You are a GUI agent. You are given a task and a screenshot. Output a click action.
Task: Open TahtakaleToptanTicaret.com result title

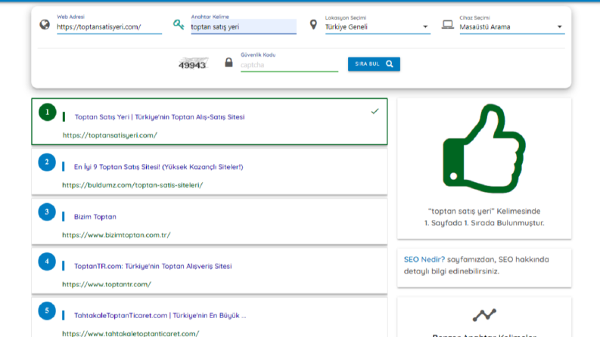click(x=160, y=316)
